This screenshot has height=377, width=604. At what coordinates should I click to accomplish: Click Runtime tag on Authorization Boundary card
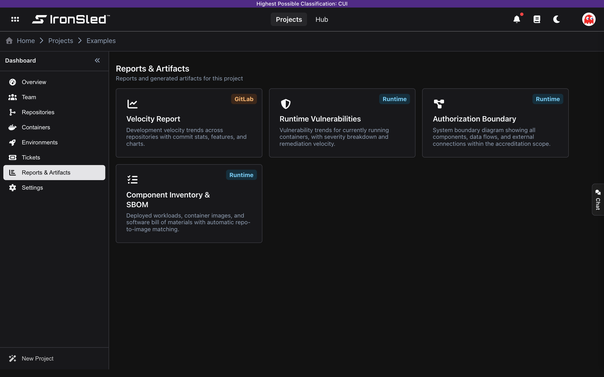tap(548, 99)
